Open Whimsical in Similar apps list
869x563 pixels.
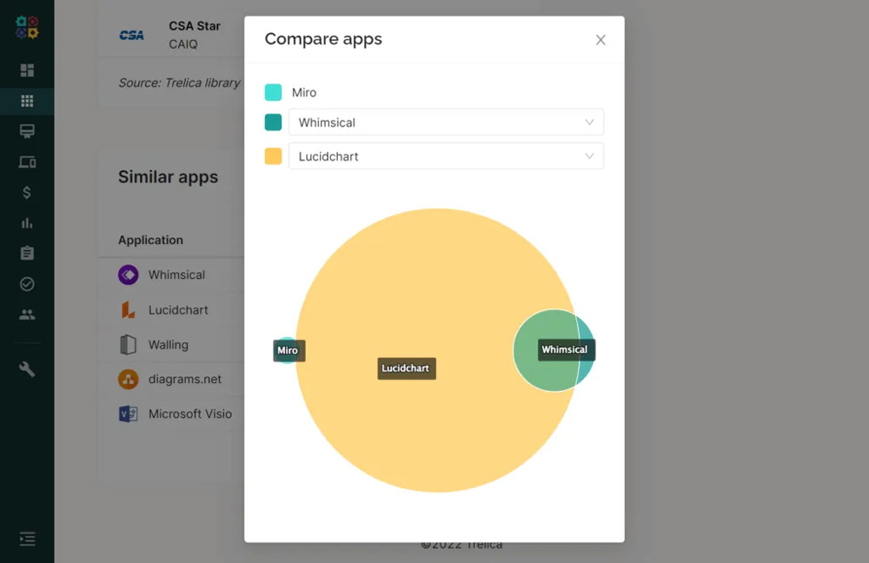coord(176,275)
